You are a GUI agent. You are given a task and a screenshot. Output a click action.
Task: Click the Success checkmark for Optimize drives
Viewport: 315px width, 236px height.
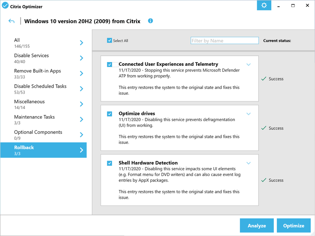(264, 128)
